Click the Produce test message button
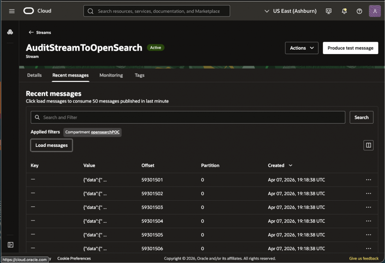 coord(350,48)
